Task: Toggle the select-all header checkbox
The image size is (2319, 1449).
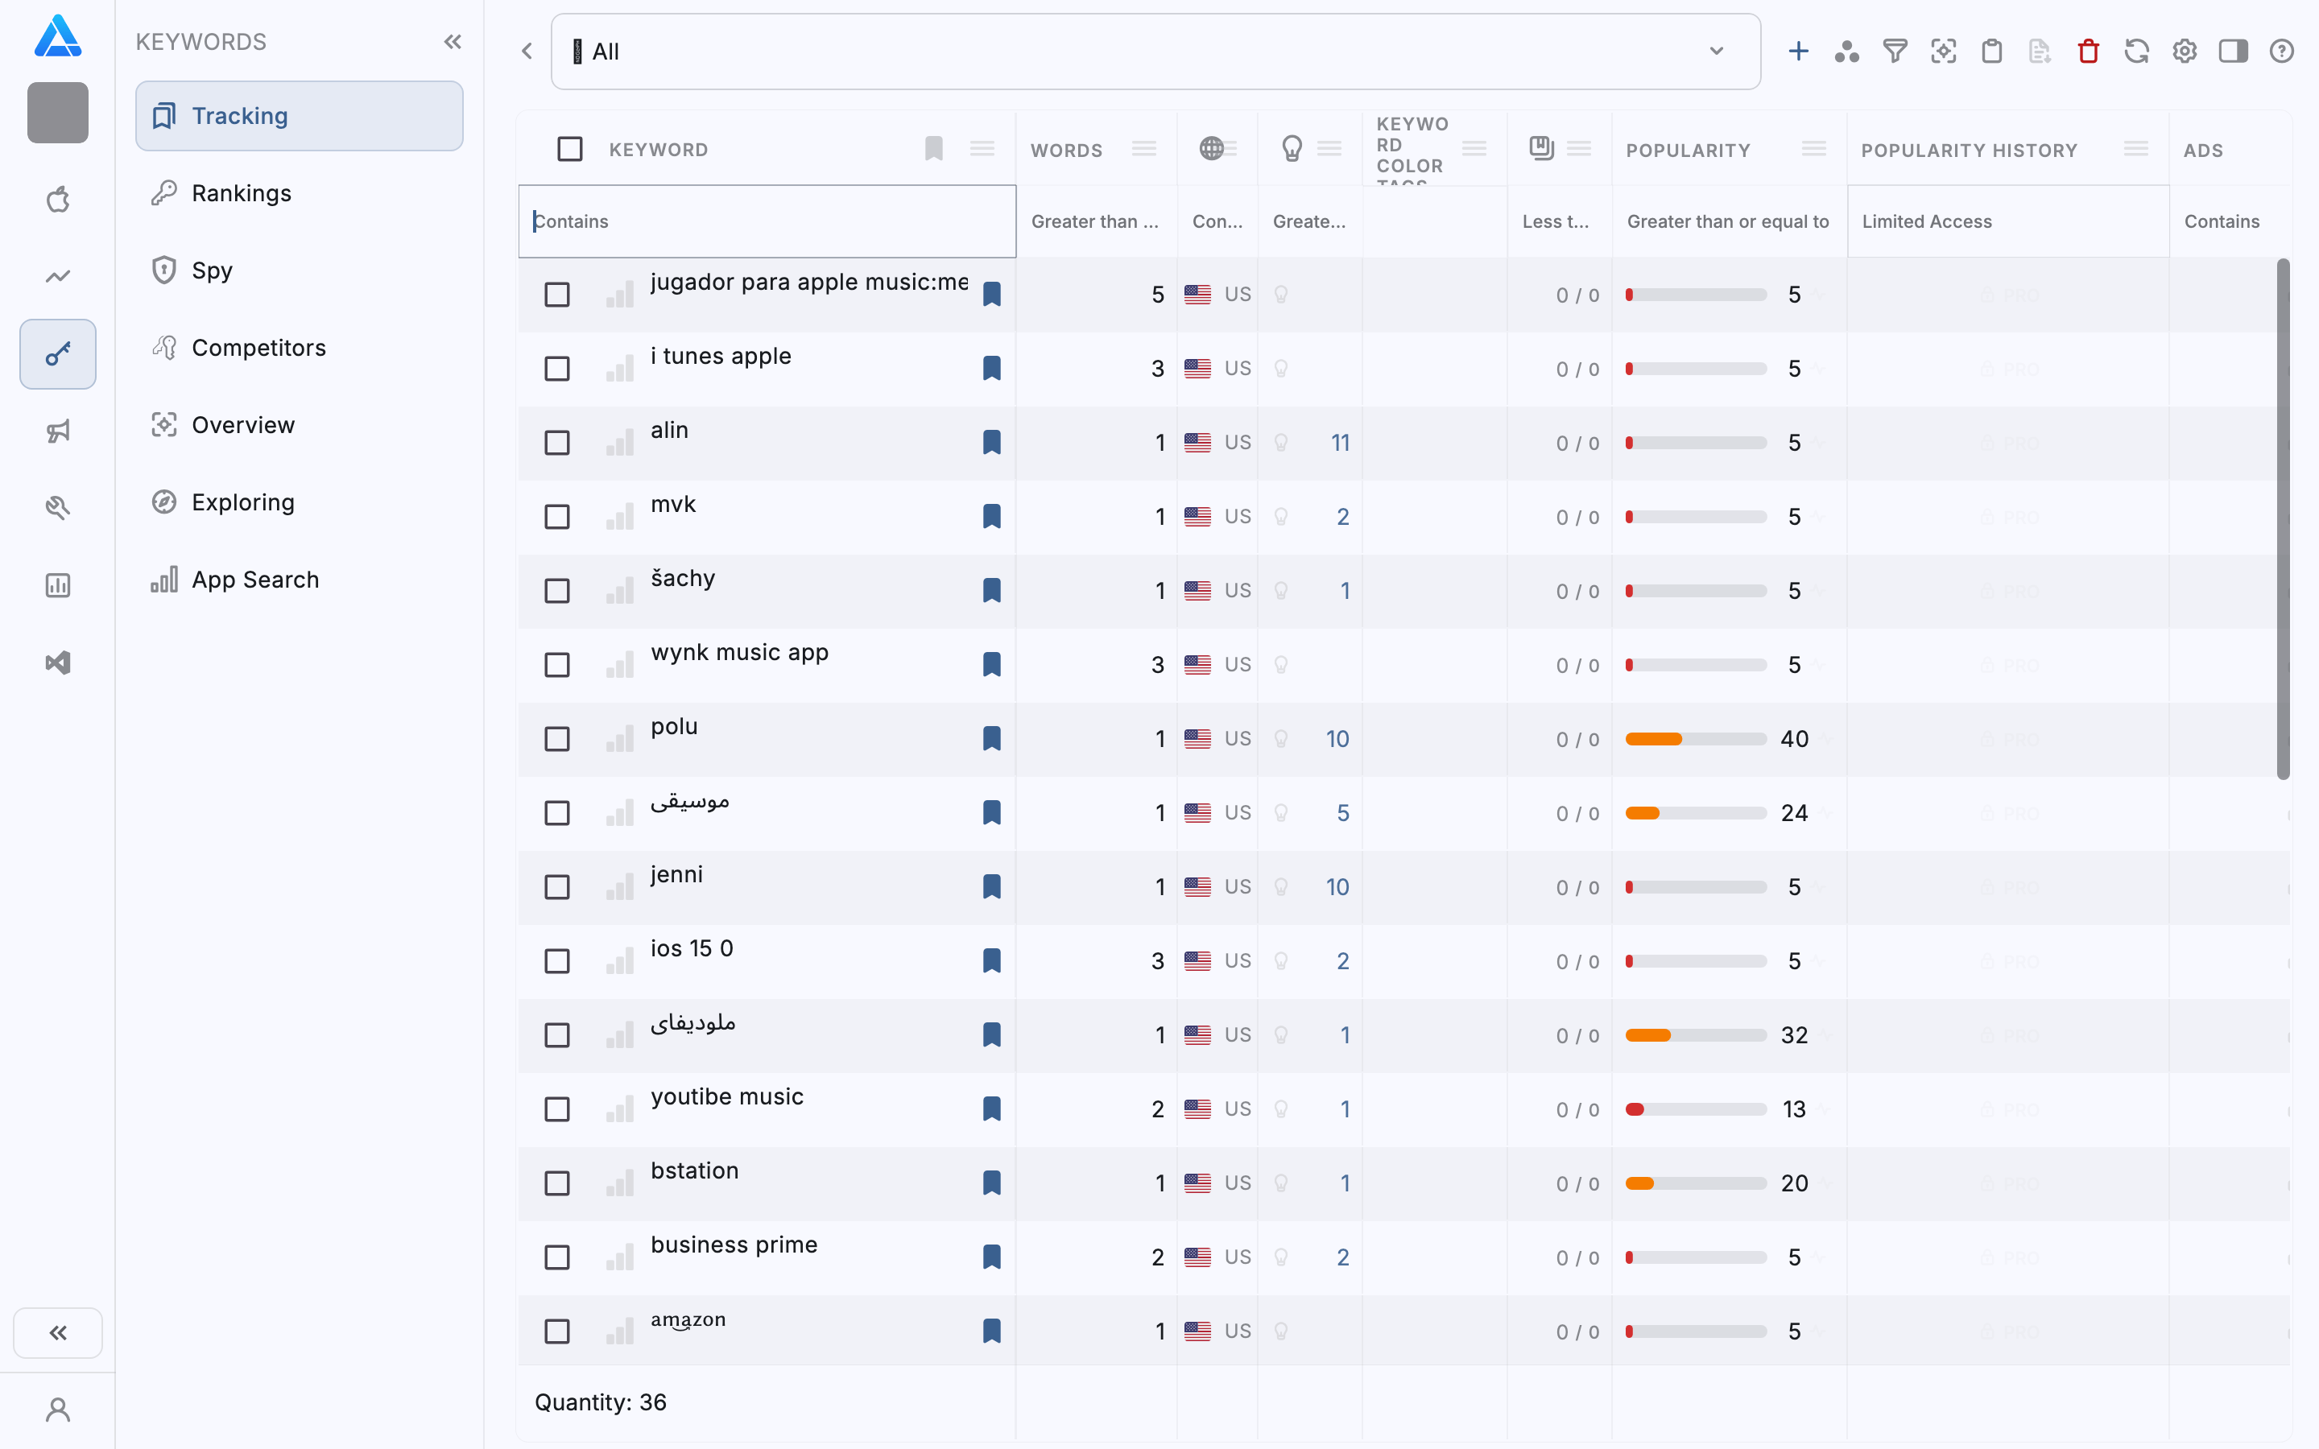Action: [570, 150]
